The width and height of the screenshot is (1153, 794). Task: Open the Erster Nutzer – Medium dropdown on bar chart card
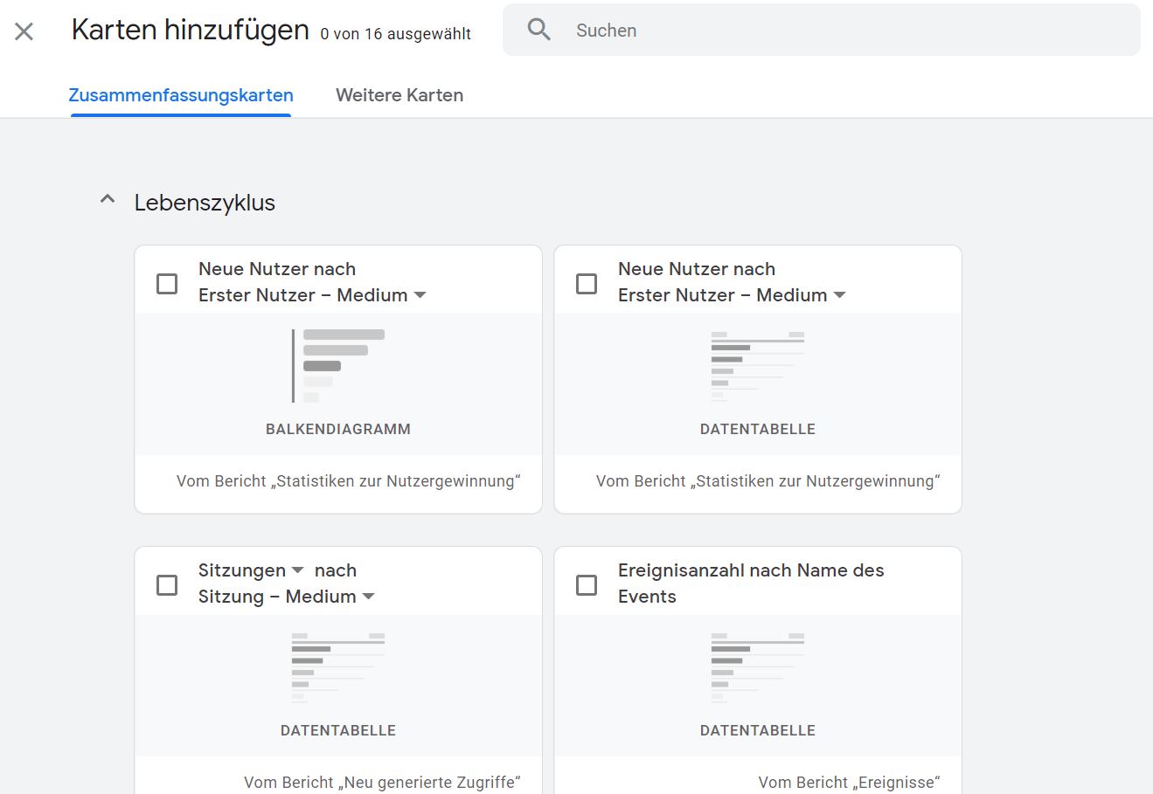coord(420,295)
